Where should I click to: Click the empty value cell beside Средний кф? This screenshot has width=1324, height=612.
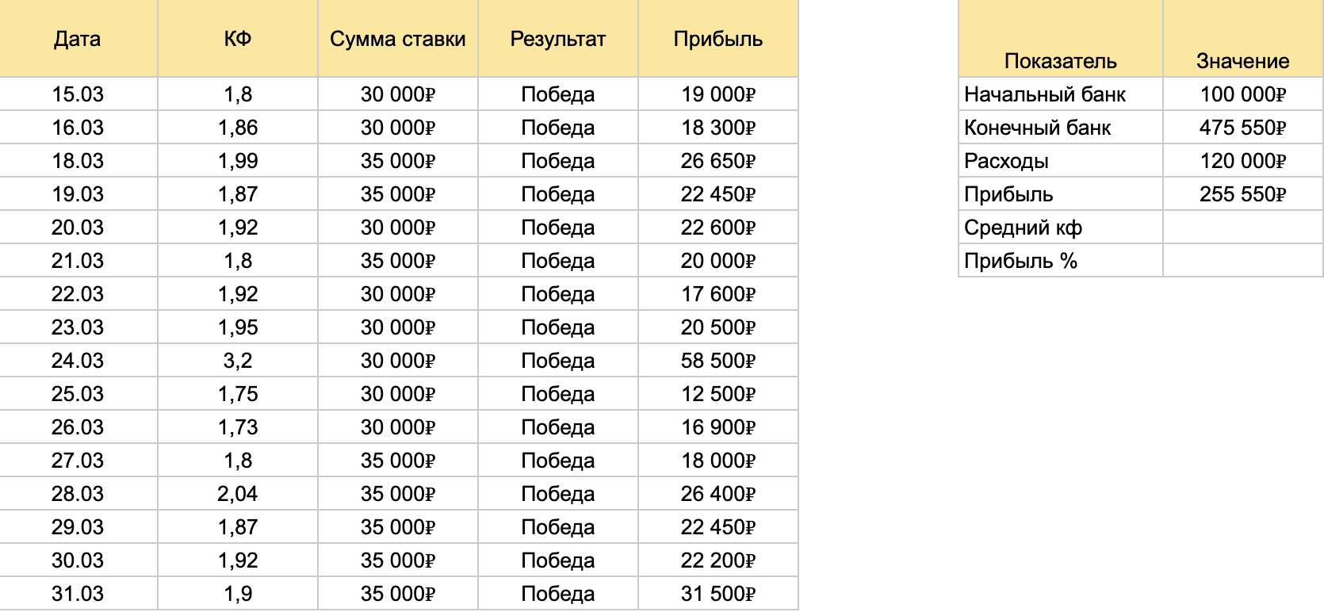[1242, 228]
